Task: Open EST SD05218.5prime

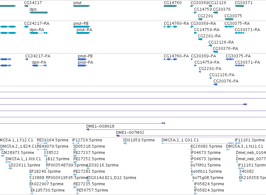Action: pyautogui.click(x=89, y=146)
